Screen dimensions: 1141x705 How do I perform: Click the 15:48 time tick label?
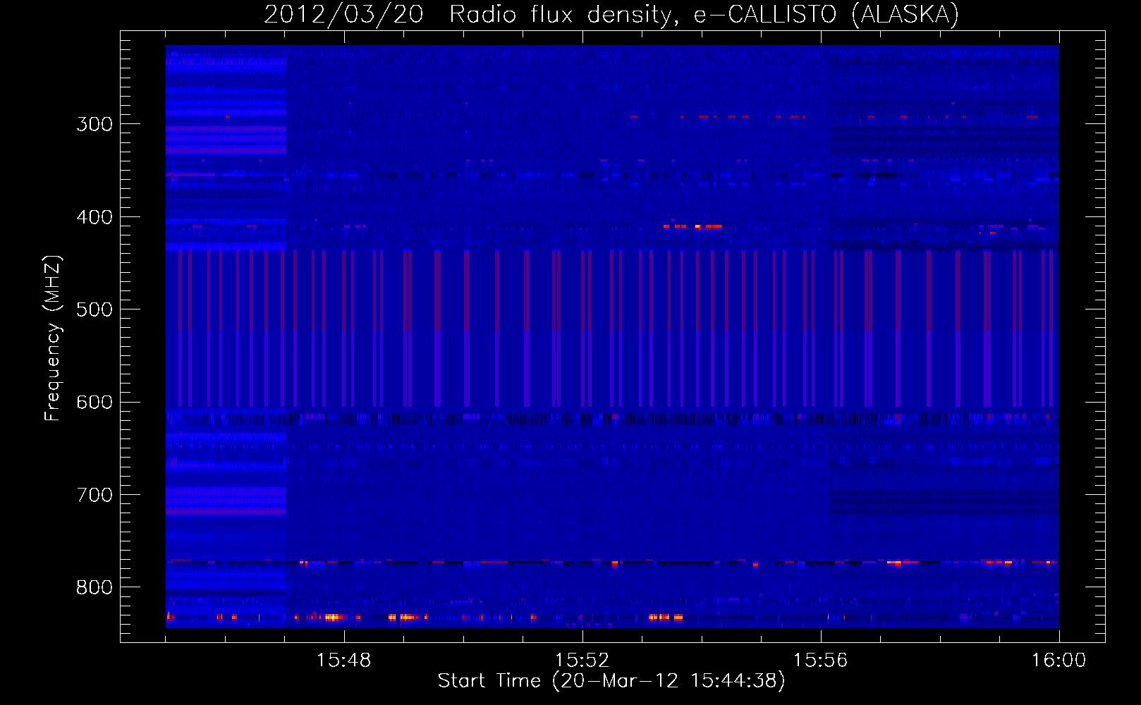pos(343,661)
